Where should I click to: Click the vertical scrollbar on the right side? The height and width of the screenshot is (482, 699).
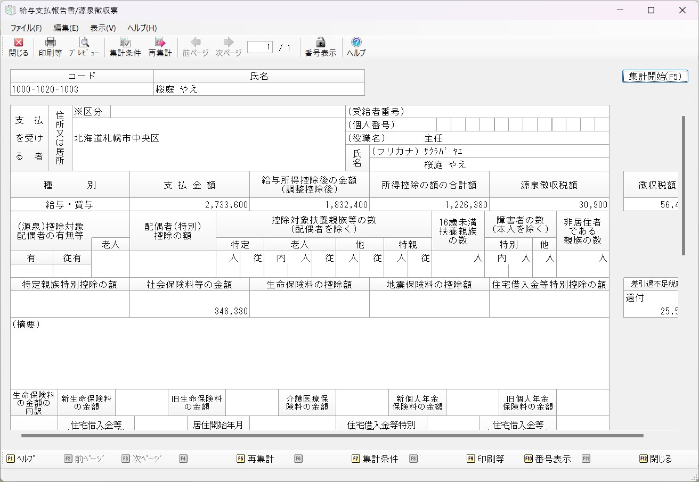point(684,185)
